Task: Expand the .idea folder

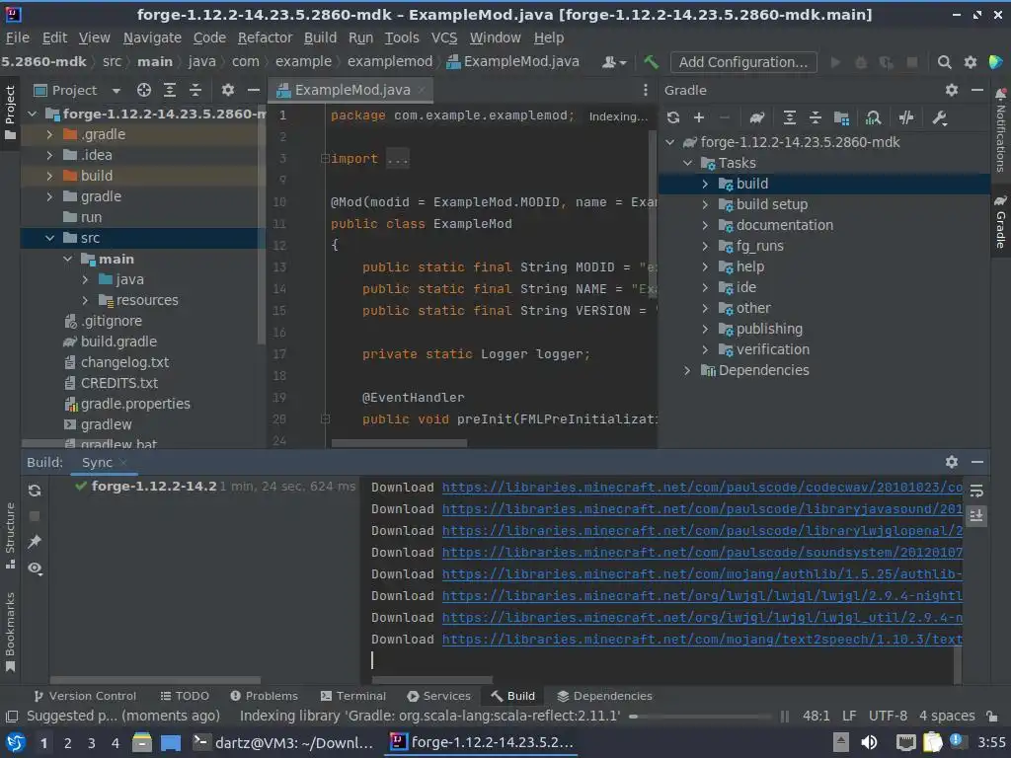Action: [x=49, y=155]
